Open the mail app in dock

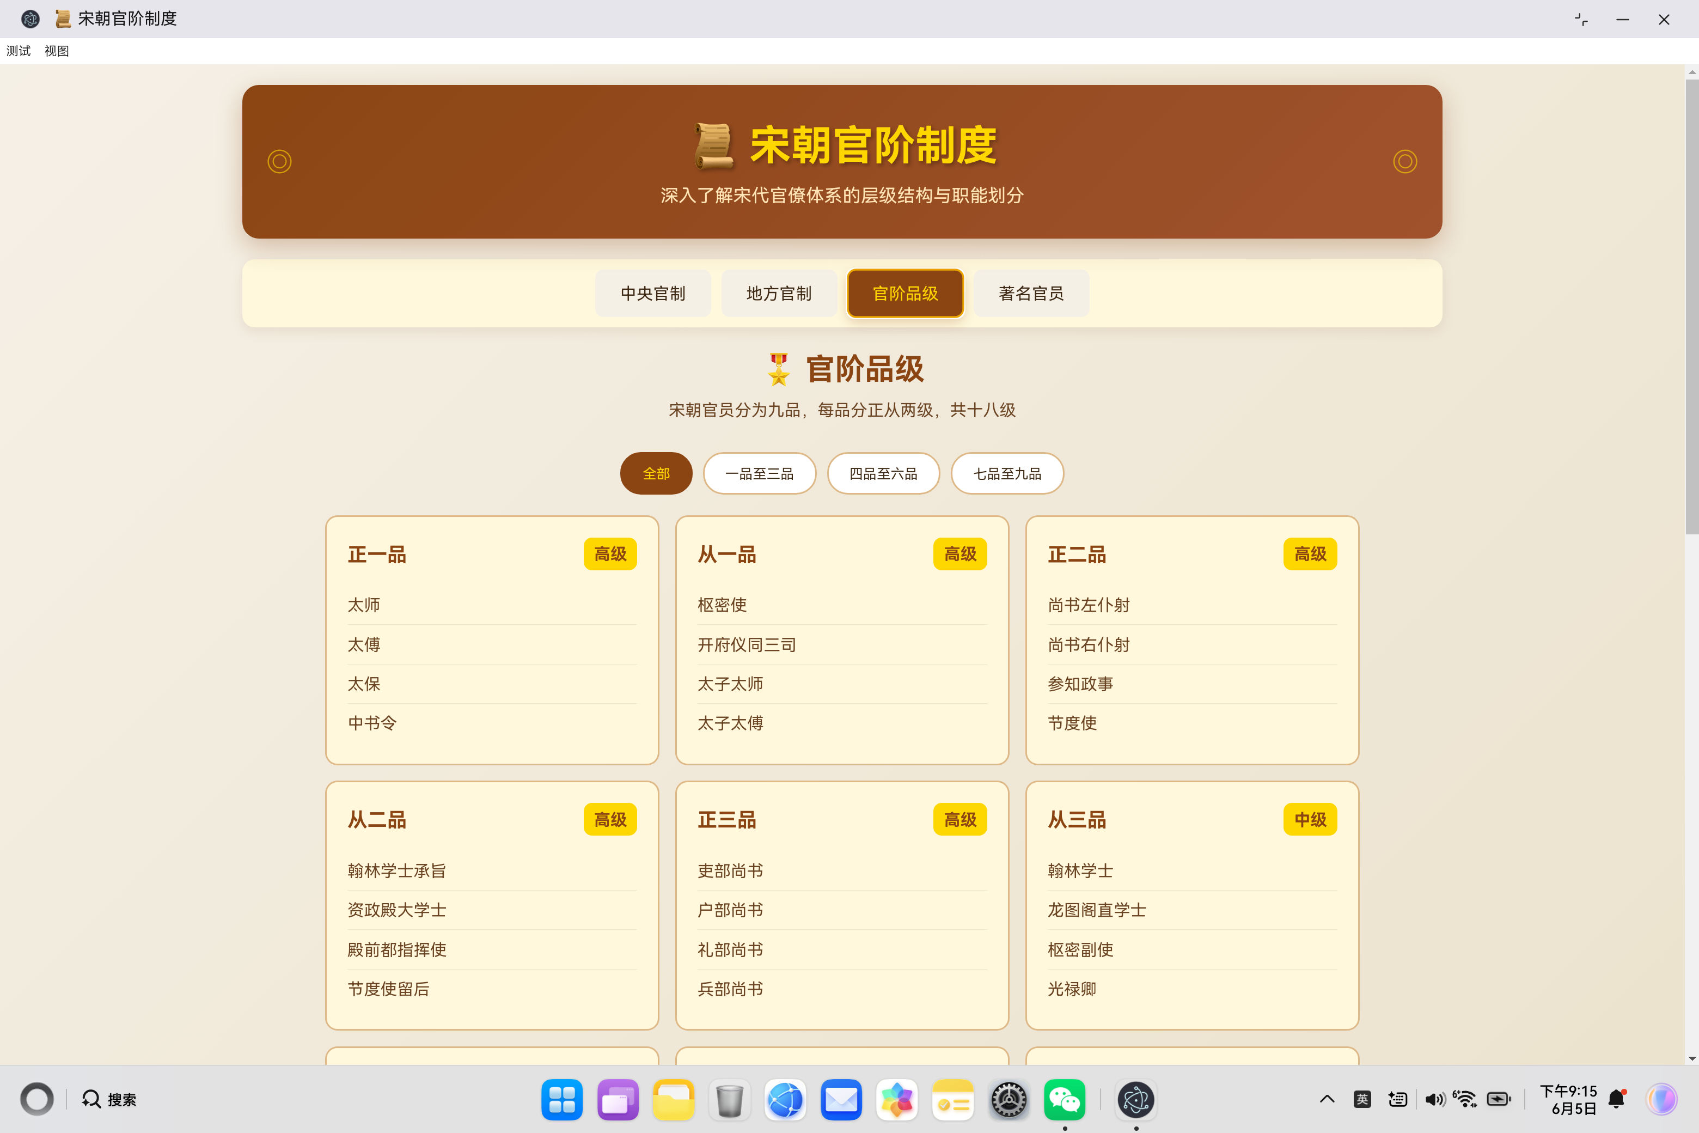[841, 1099]
